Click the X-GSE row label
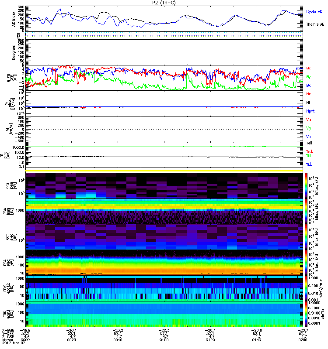The height and width of the screenshot is (349, 328). [x=8, y=330]
